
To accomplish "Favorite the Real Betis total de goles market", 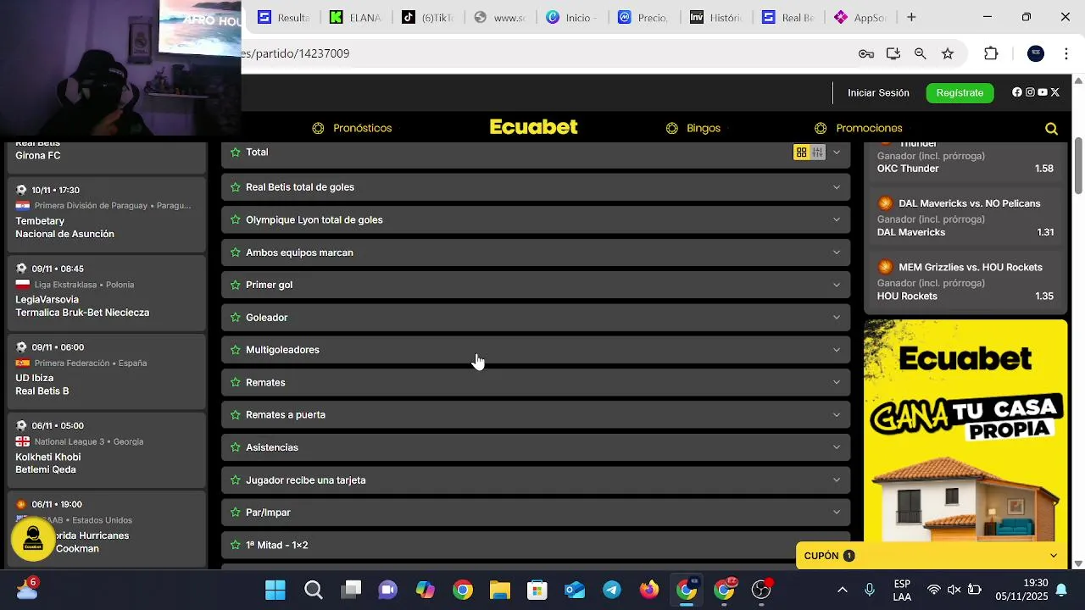I will (236, 187).
